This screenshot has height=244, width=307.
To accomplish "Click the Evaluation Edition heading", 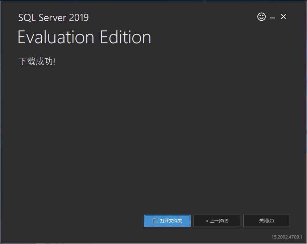I will click(x=84, y=37).
